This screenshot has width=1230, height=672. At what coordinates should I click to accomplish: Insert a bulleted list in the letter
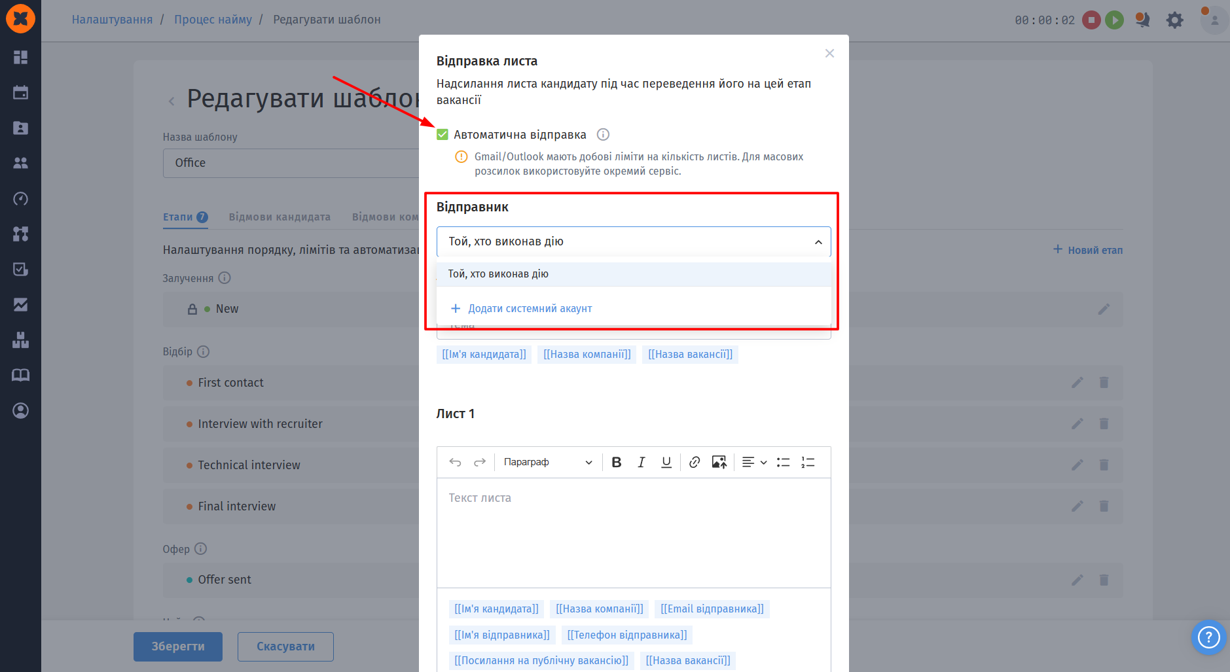783,463
